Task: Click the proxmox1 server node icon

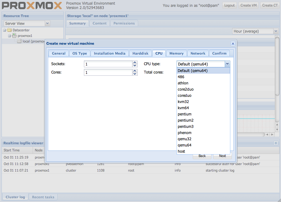Action: [x=14, y=36]
